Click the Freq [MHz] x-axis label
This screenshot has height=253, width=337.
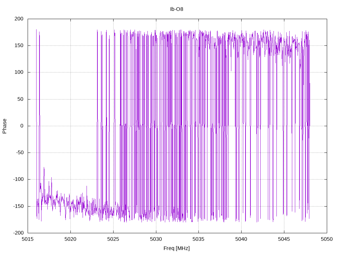[176, 248]
